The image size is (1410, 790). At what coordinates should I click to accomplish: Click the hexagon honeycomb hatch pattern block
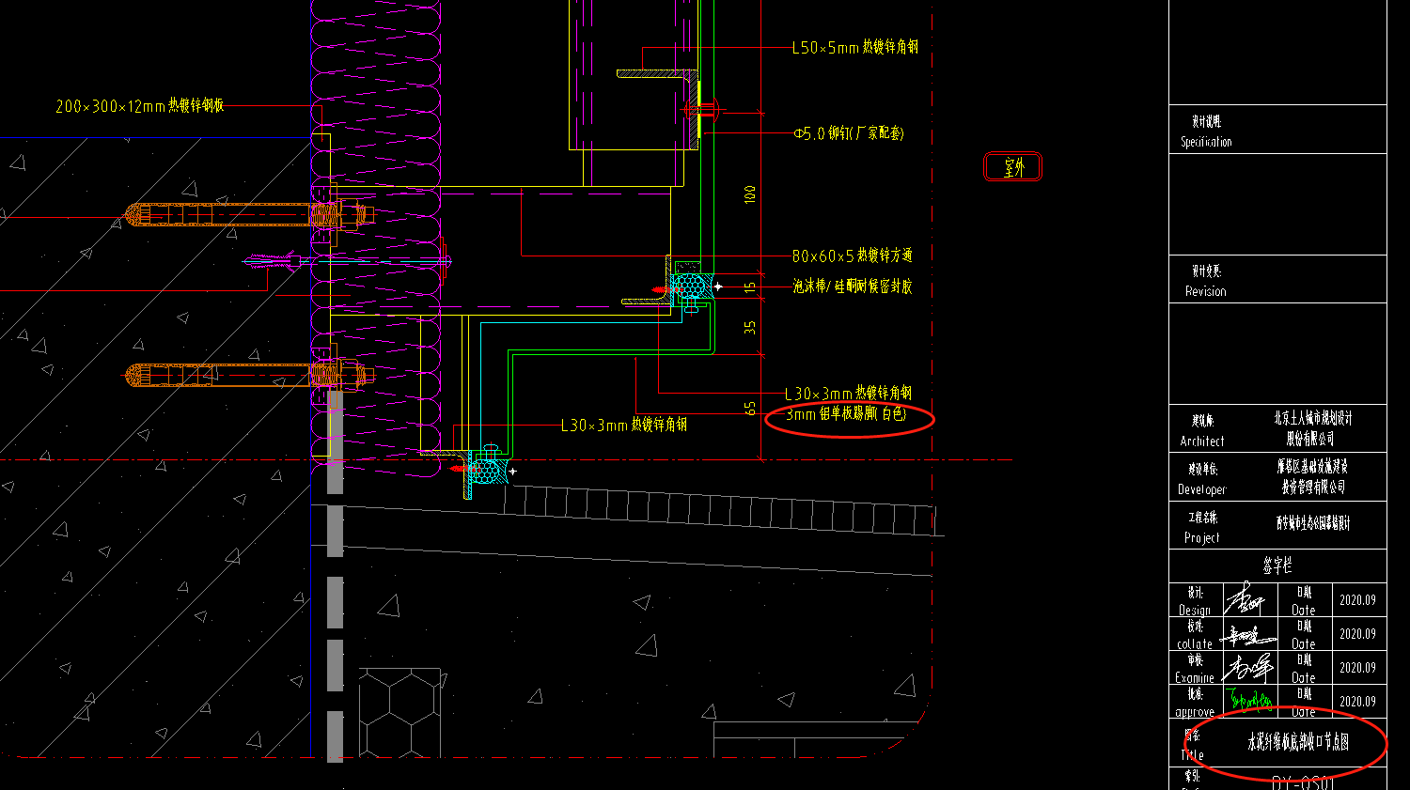pyautogui.click(x=399, y=712)
